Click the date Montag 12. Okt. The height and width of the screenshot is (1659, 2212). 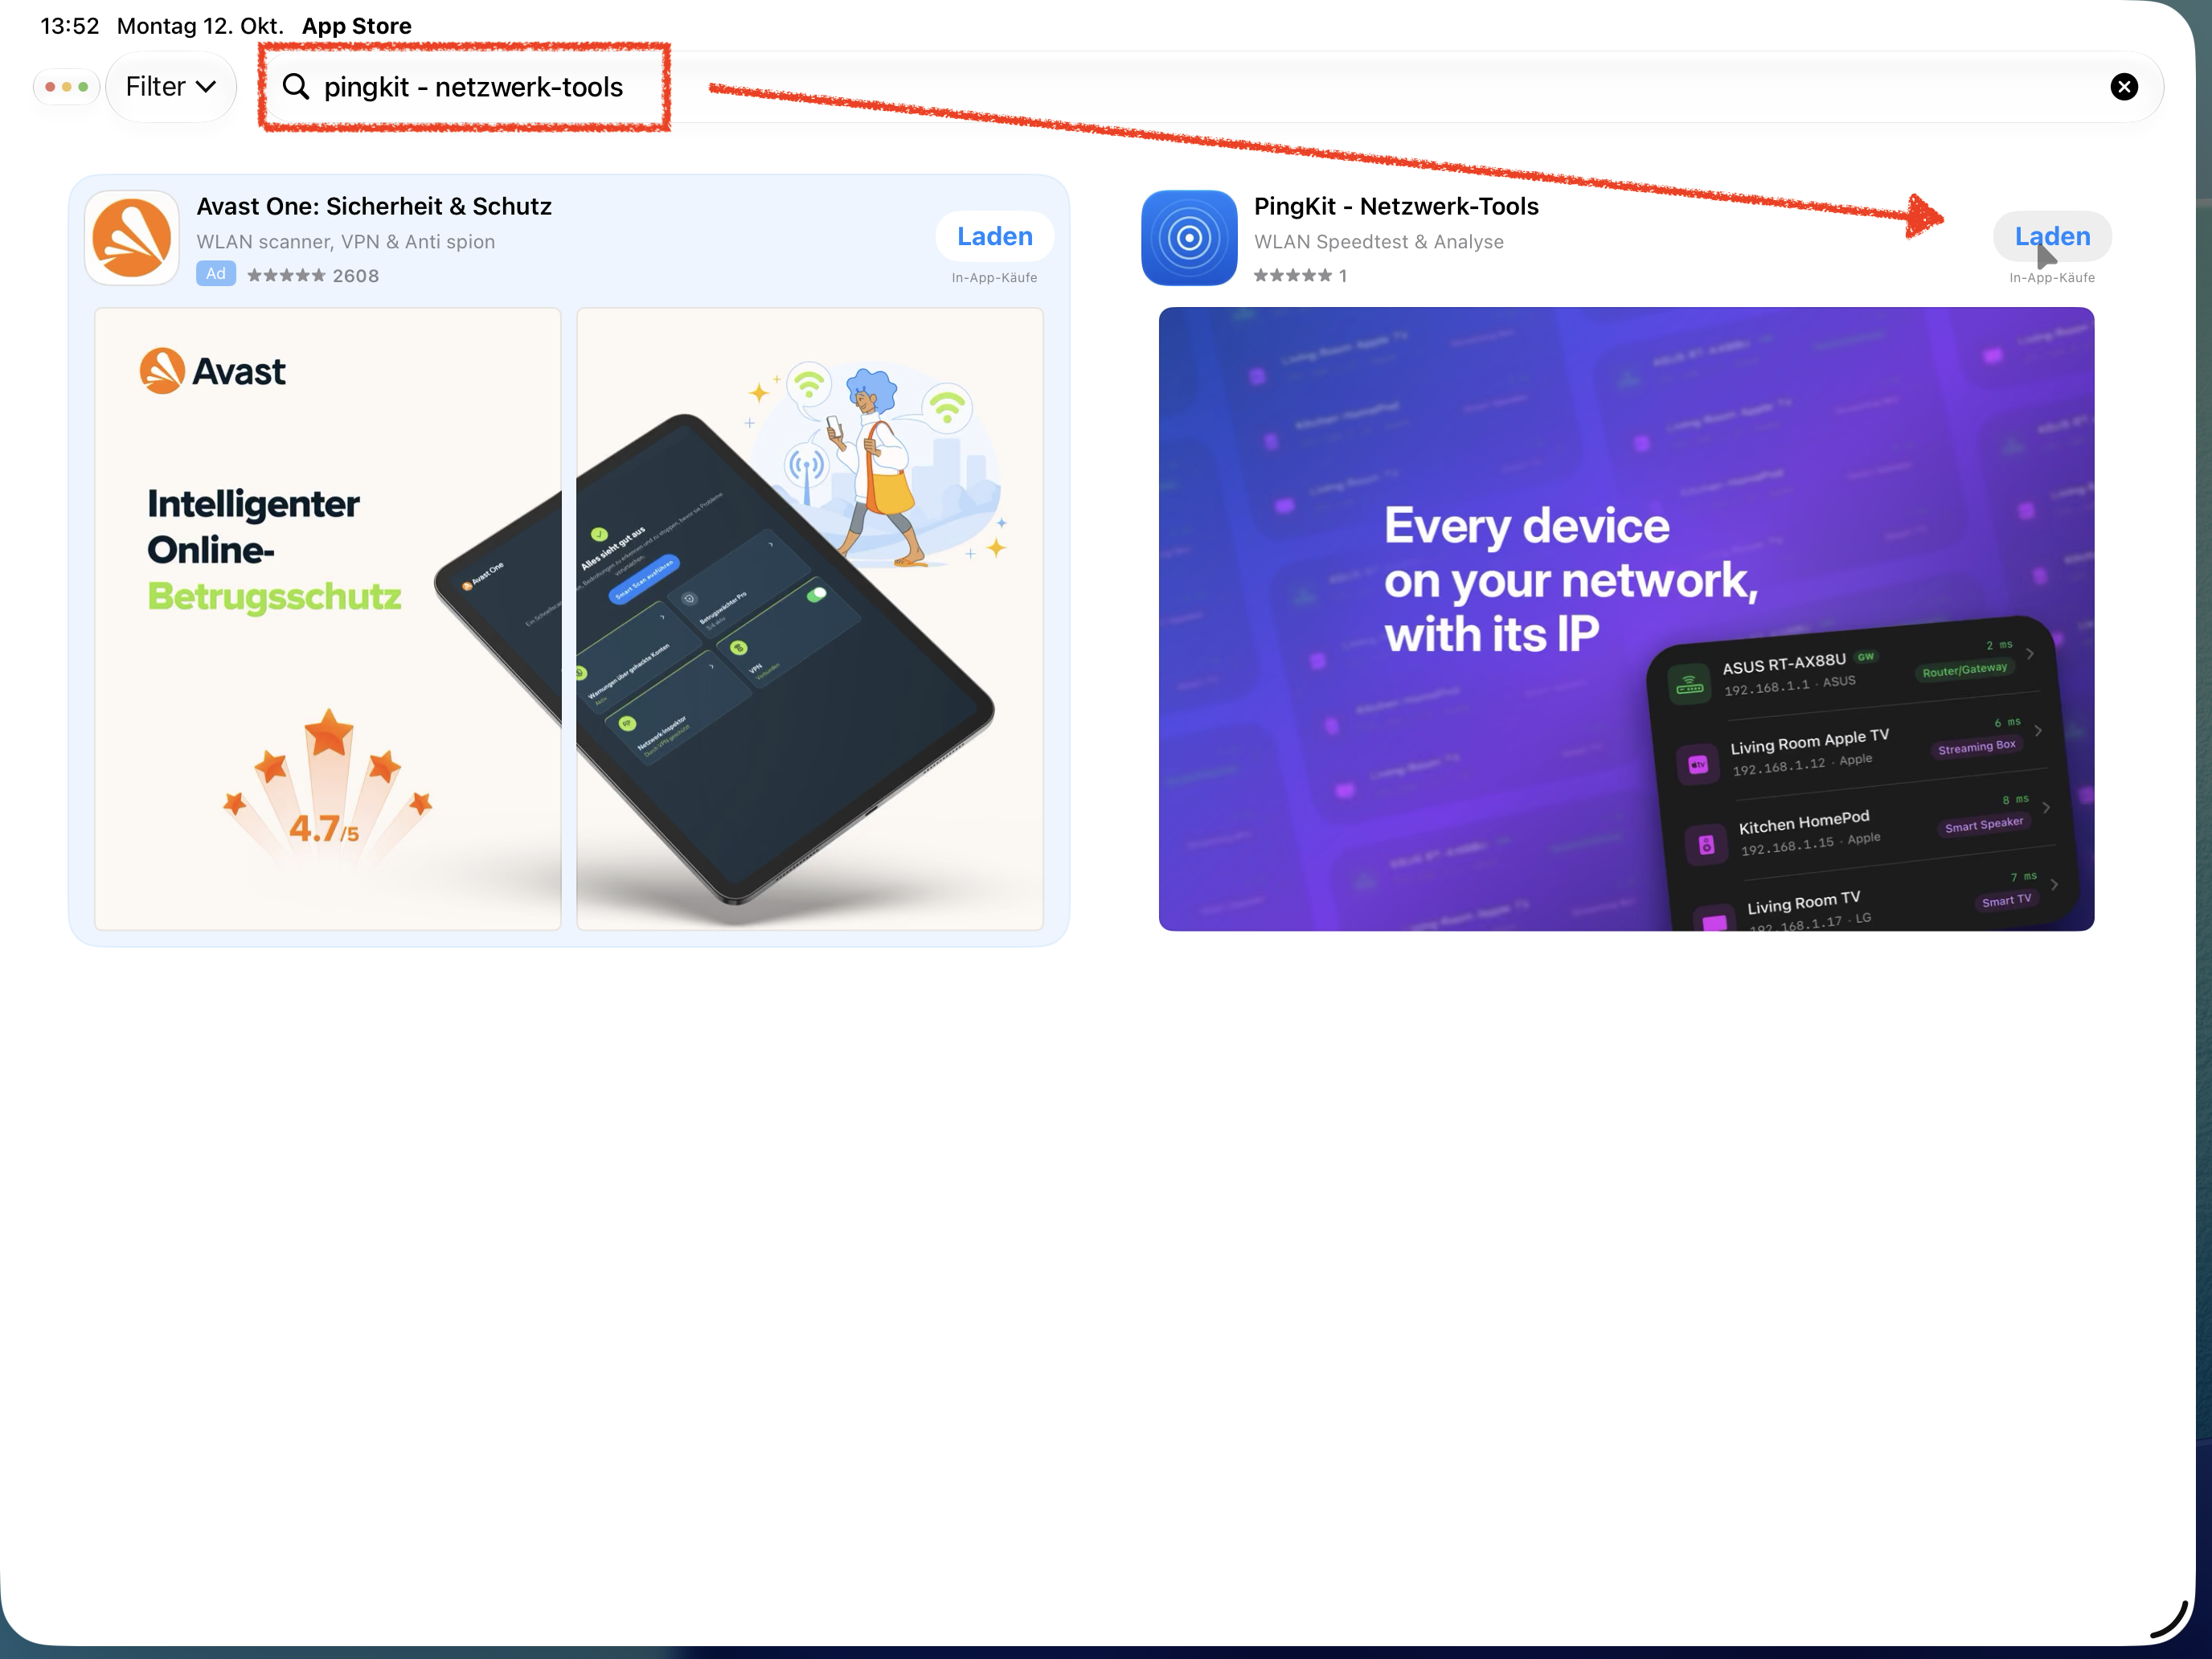click(200, 26)
